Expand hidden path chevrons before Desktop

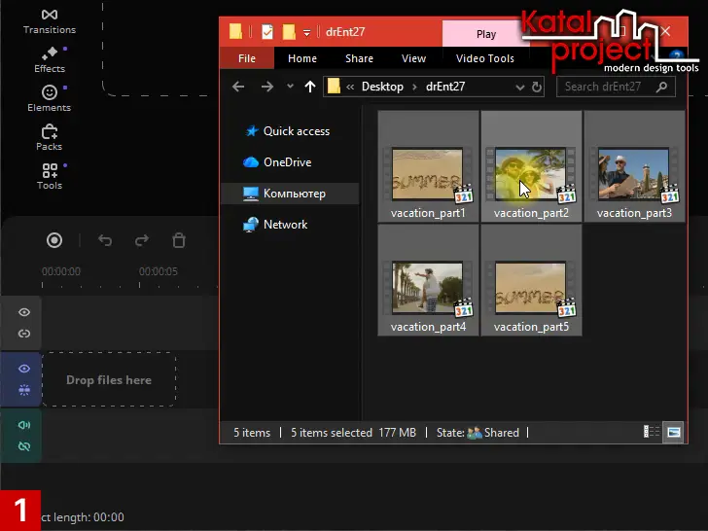coord(350,87)
